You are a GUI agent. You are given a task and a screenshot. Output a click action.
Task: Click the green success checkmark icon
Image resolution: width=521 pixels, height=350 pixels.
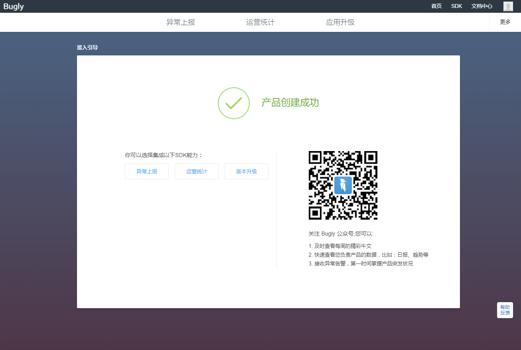pyautogui.click(x=233, y=103)
